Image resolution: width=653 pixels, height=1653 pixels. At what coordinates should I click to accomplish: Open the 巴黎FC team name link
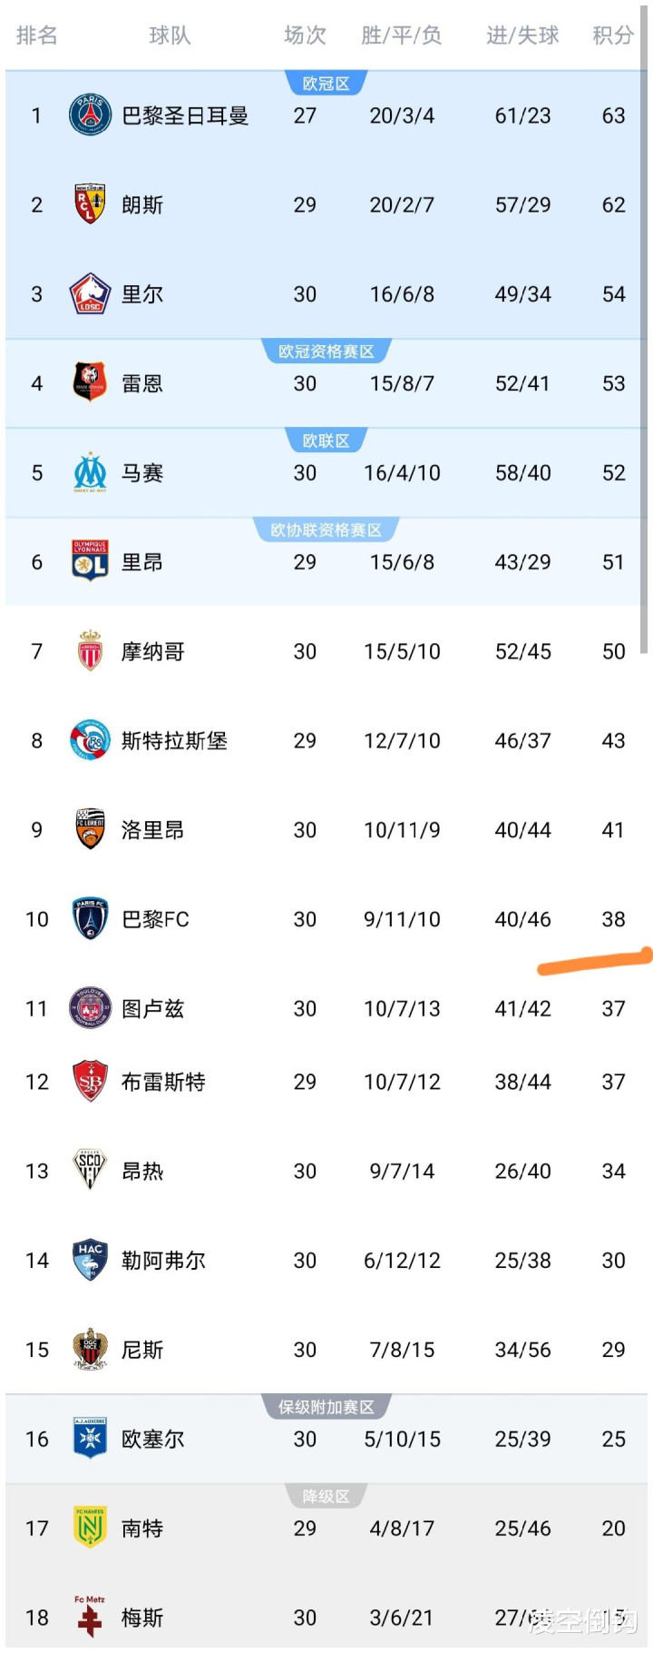155,919
